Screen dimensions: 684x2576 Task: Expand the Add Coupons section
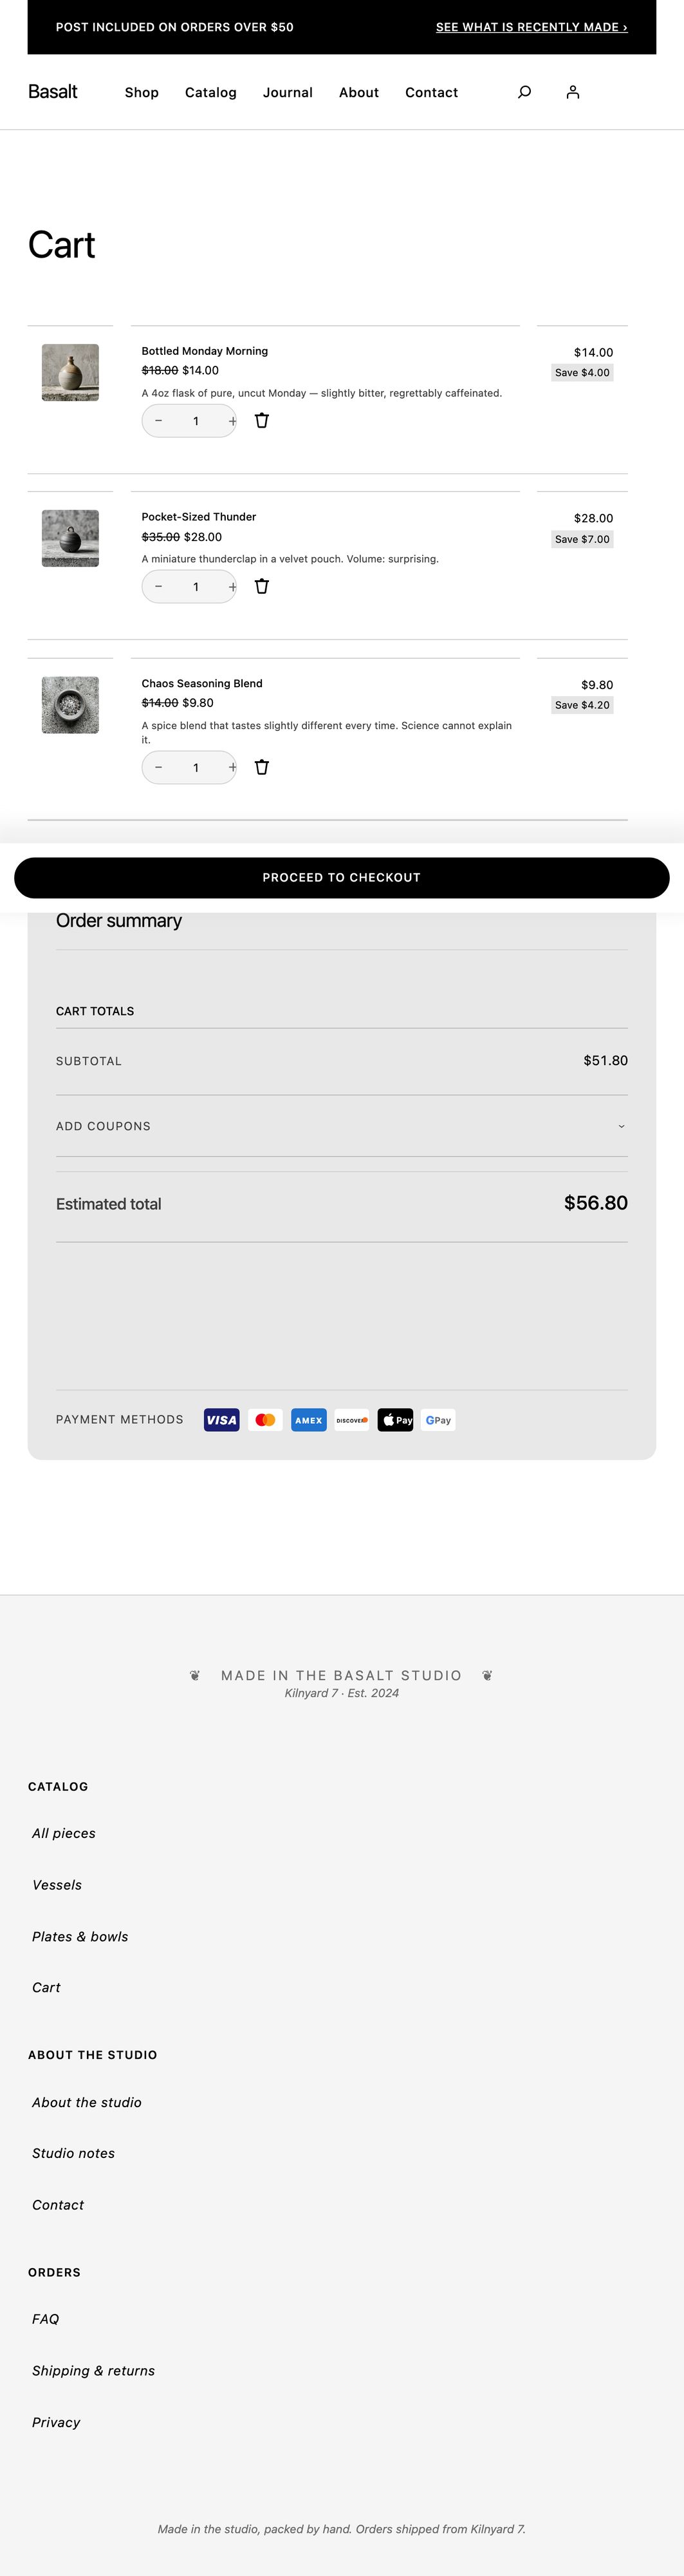point(342,1126)
